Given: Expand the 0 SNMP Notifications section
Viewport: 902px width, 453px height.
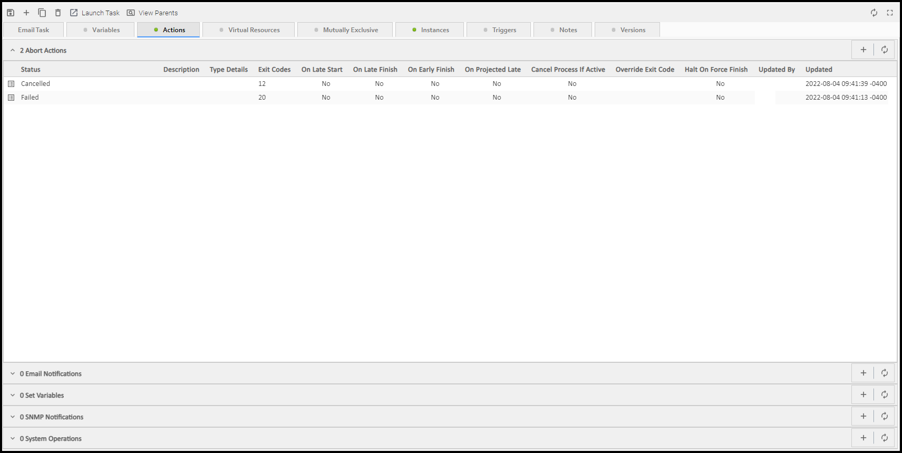Looking at the screenshot, I should [x=13, y=417].
